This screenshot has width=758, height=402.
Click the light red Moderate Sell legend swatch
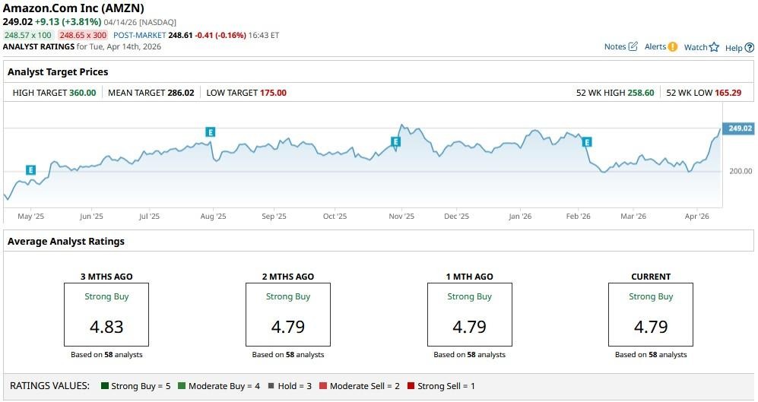(323, 385)
